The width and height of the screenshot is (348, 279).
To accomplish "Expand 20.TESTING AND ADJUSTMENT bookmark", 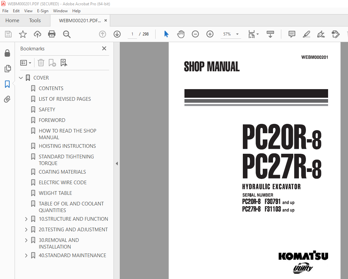I will 26,230.
